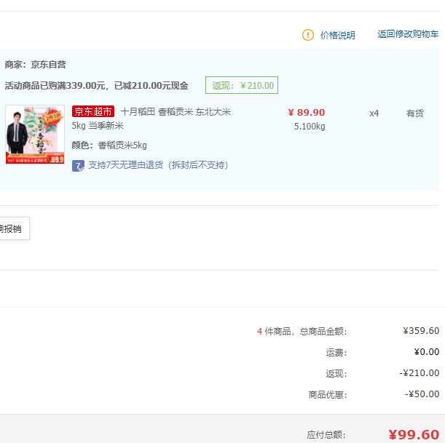
Task: Click the orange price warning icon
Action: [x=308, y=35]
